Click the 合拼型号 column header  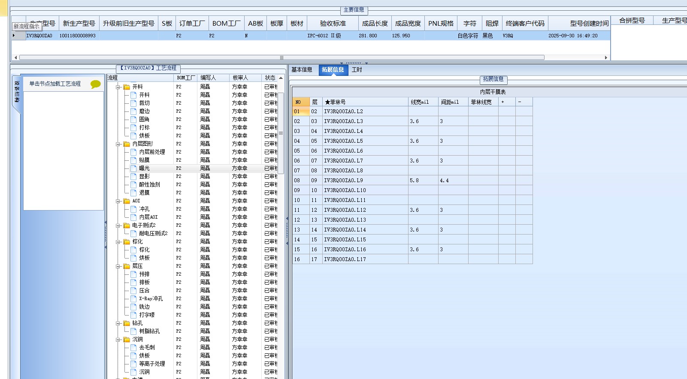[x=632, y=20]
